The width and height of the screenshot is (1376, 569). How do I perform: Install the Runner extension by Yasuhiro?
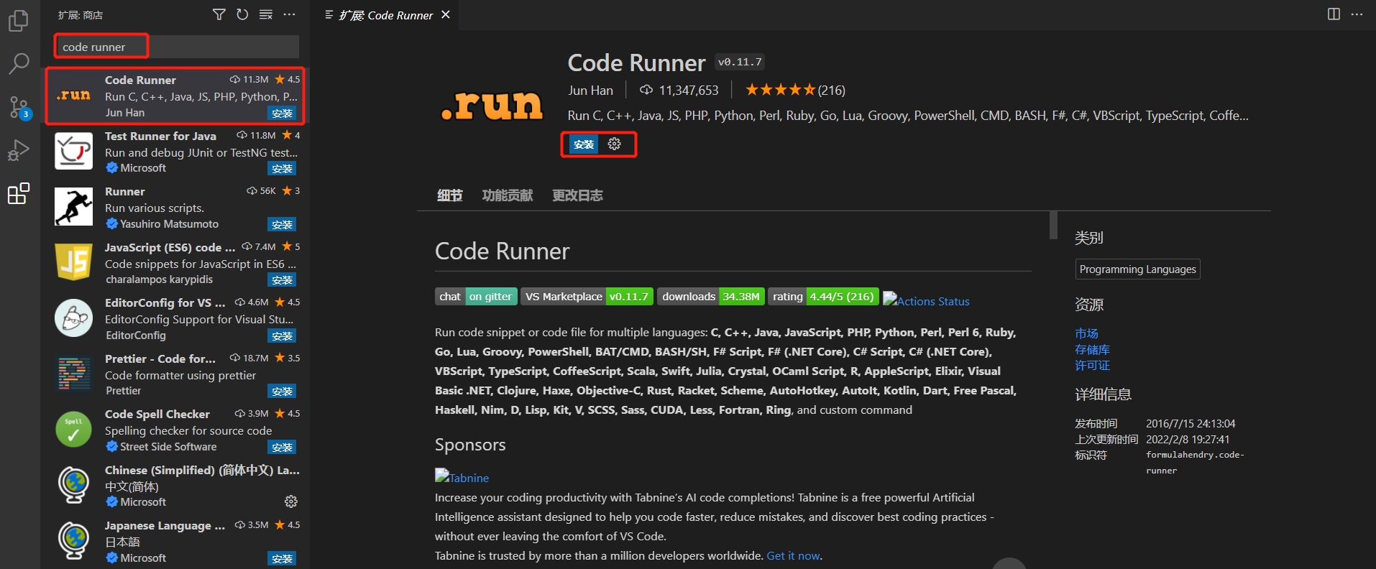pyautogui.click(x=282, y=225)
